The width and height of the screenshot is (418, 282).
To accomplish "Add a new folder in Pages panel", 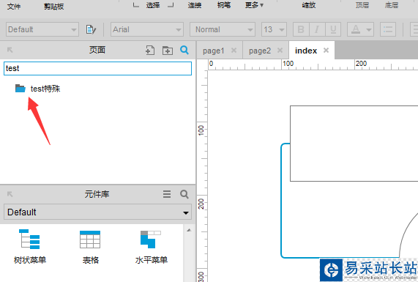I will coord(168,50).
